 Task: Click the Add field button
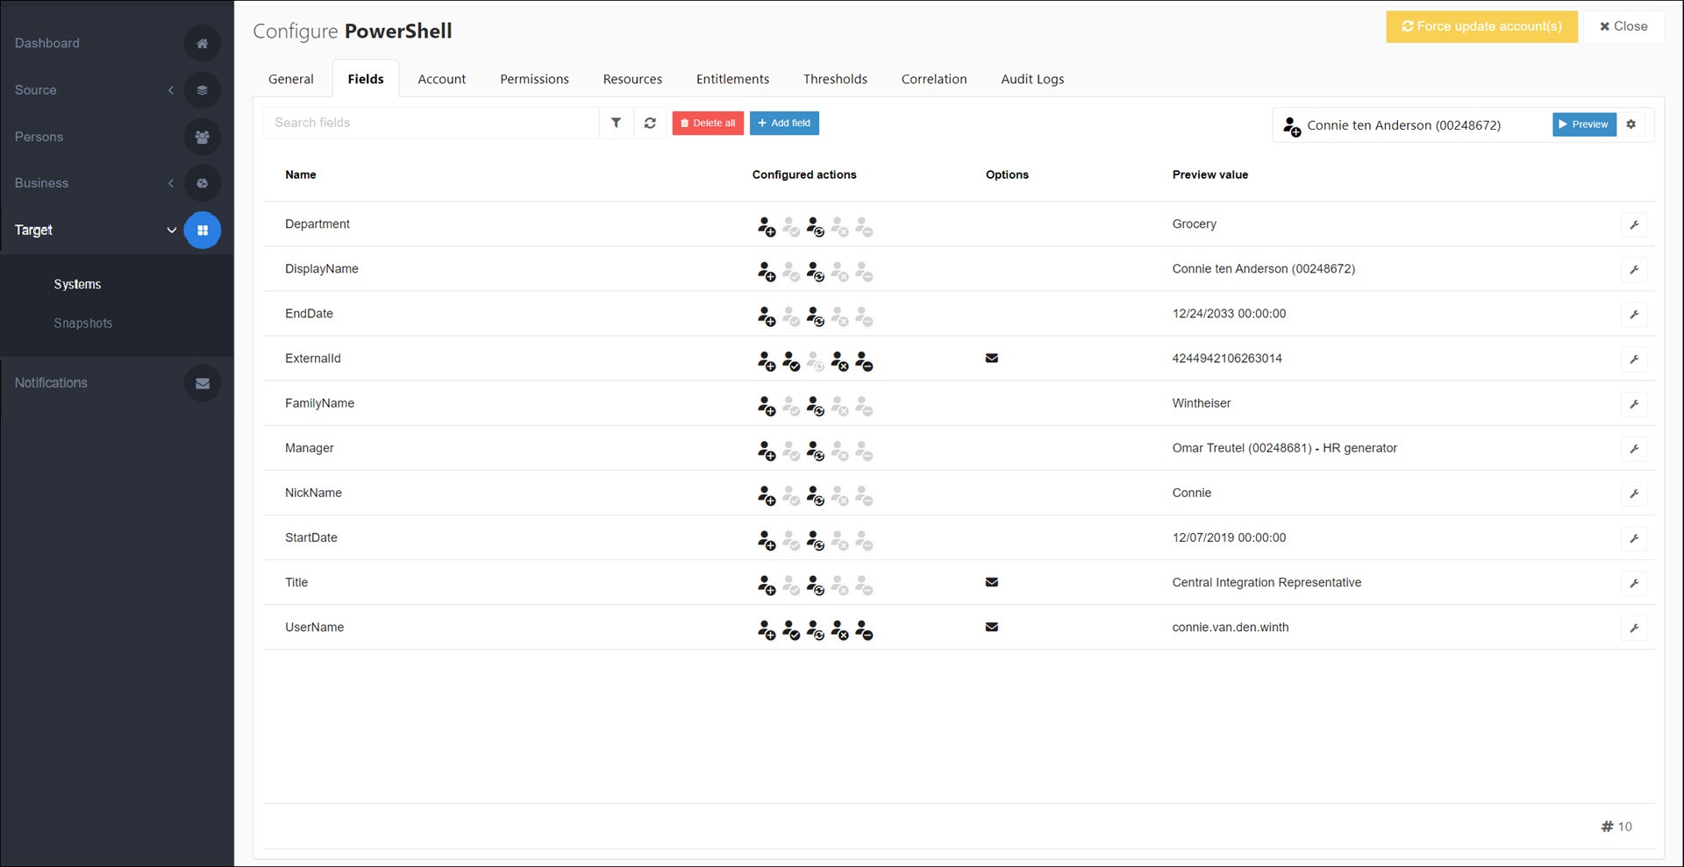coord(784,123)
